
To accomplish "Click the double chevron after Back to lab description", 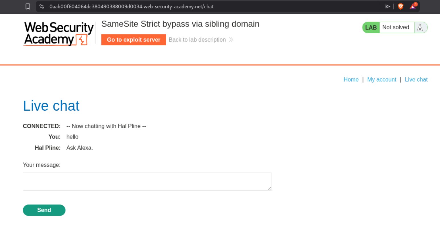I will 231,40.
